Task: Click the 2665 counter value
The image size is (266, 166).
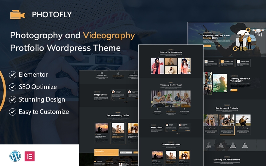Action: click(209, 146)
